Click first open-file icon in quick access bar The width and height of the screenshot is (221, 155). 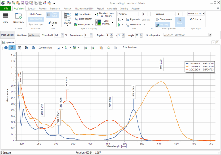(x=9, y=3)
